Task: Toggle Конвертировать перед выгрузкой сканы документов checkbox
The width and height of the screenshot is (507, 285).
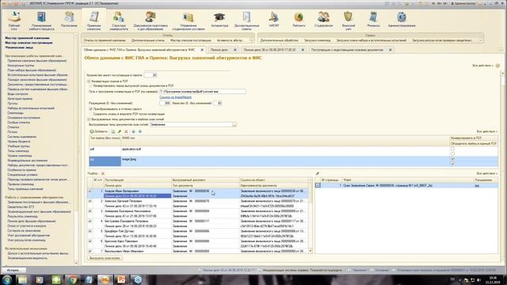Action: coord(91,86)
